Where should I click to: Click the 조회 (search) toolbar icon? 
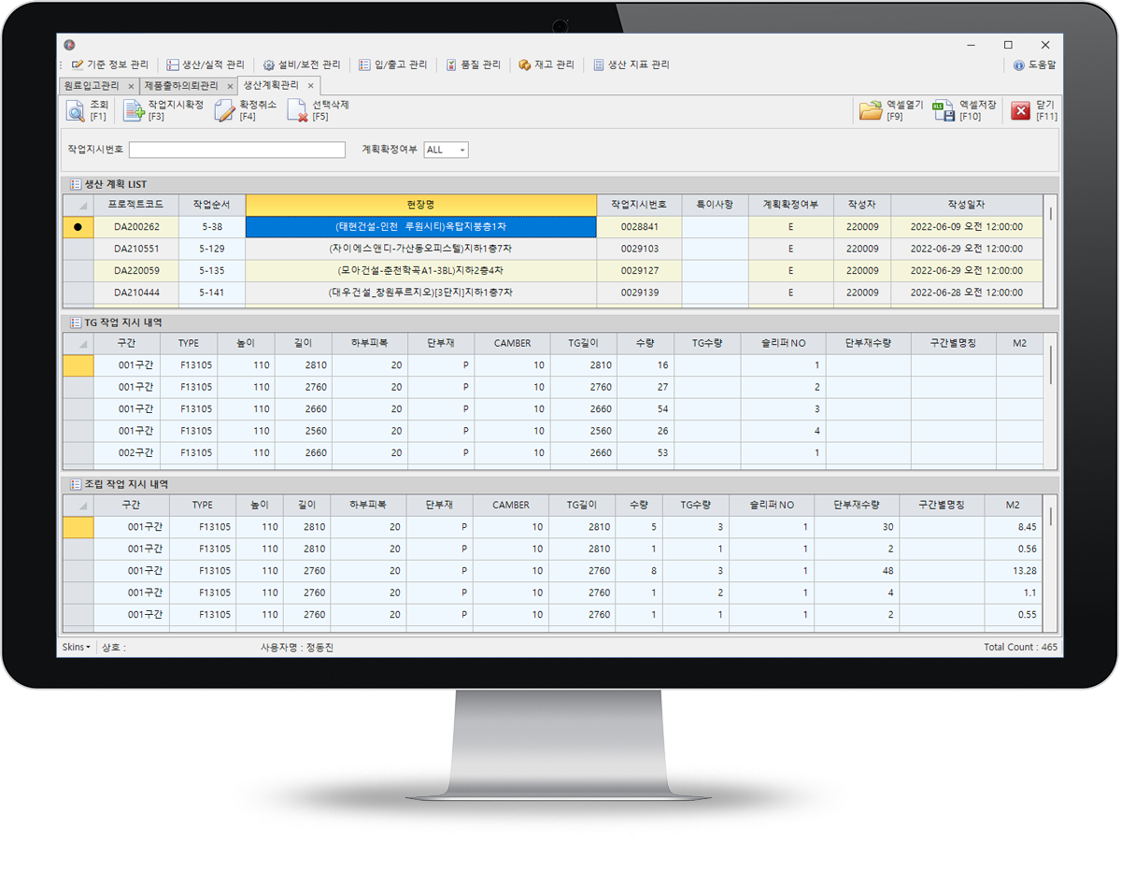(76, 111)
